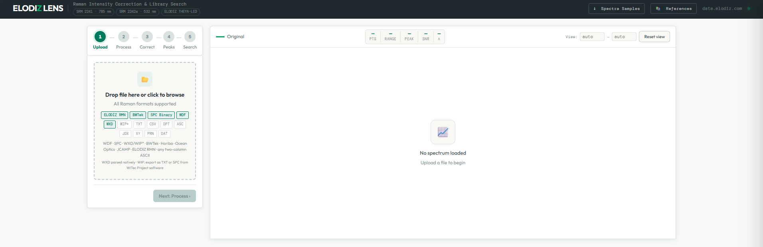Image resolution: width=763 pixels, height=247 pixels.
Task: Click the λ wavelength stat cell
Action: pyautogui.click(x=439, y=37)
